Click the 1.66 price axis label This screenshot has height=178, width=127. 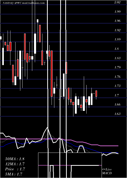pos(117,105)
